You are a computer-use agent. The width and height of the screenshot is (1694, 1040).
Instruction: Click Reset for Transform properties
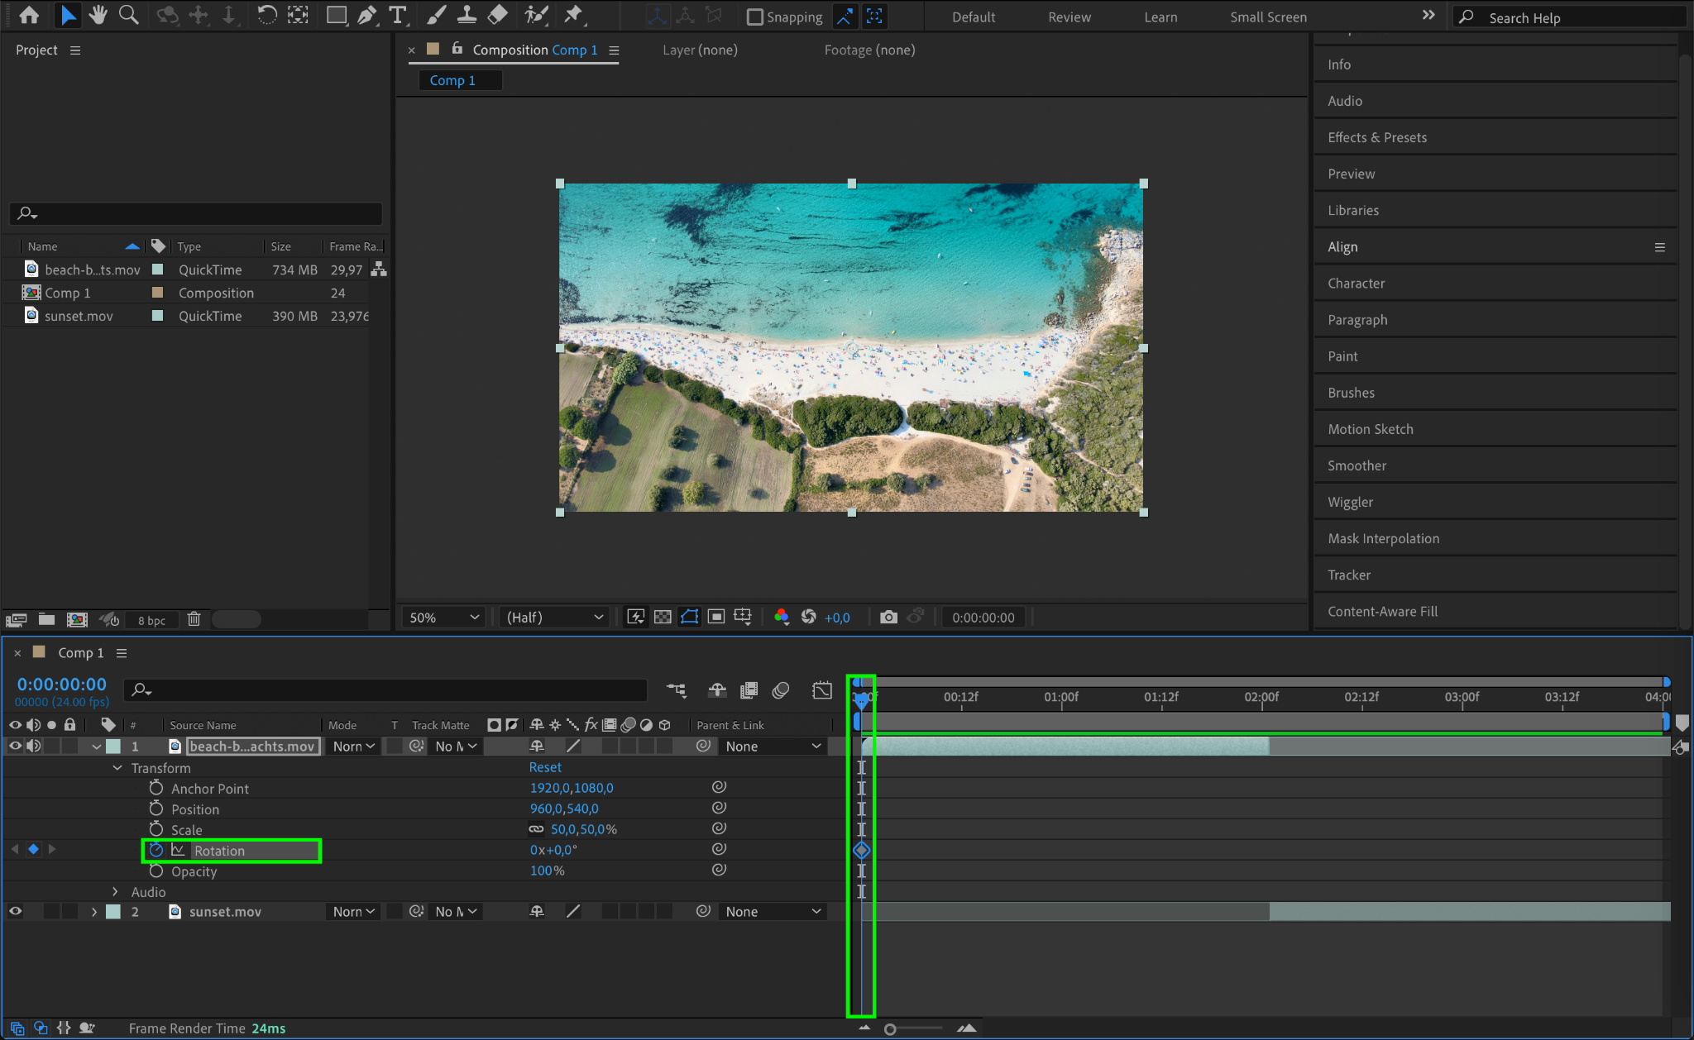tap(545, 767)
